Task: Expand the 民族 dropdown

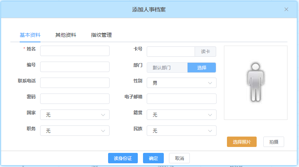Action: [x=182, y=131]
